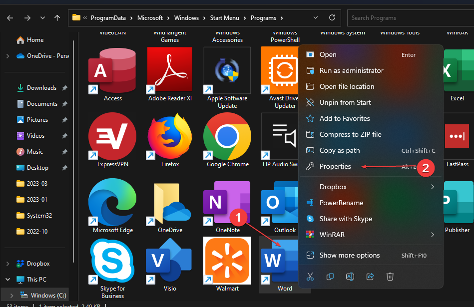The image size is (474, 307).
Task: Choose Run as administrator
Action: coord(371,71)
